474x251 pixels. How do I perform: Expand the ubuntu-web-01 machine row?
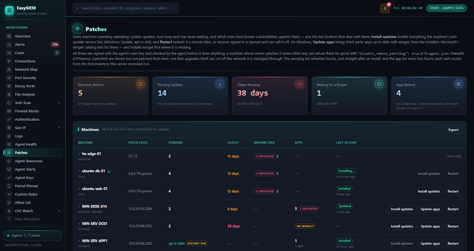pyautogui.click(x=80, y=189)
